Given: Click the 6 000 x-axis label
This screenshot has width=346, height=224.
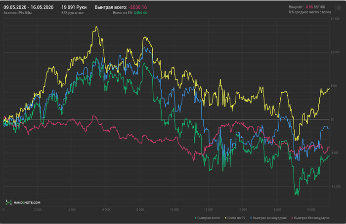Looking at the screenshot, I should pyautogui.click(x=106, y=210).
